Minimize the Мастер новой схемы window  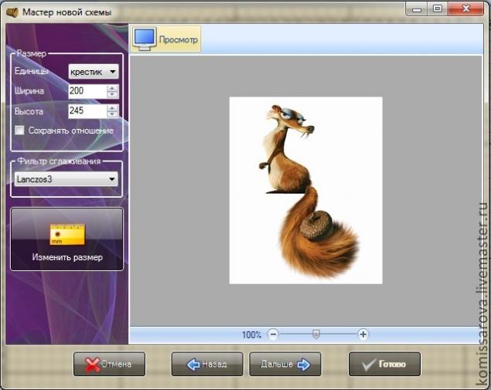(417, 8)
